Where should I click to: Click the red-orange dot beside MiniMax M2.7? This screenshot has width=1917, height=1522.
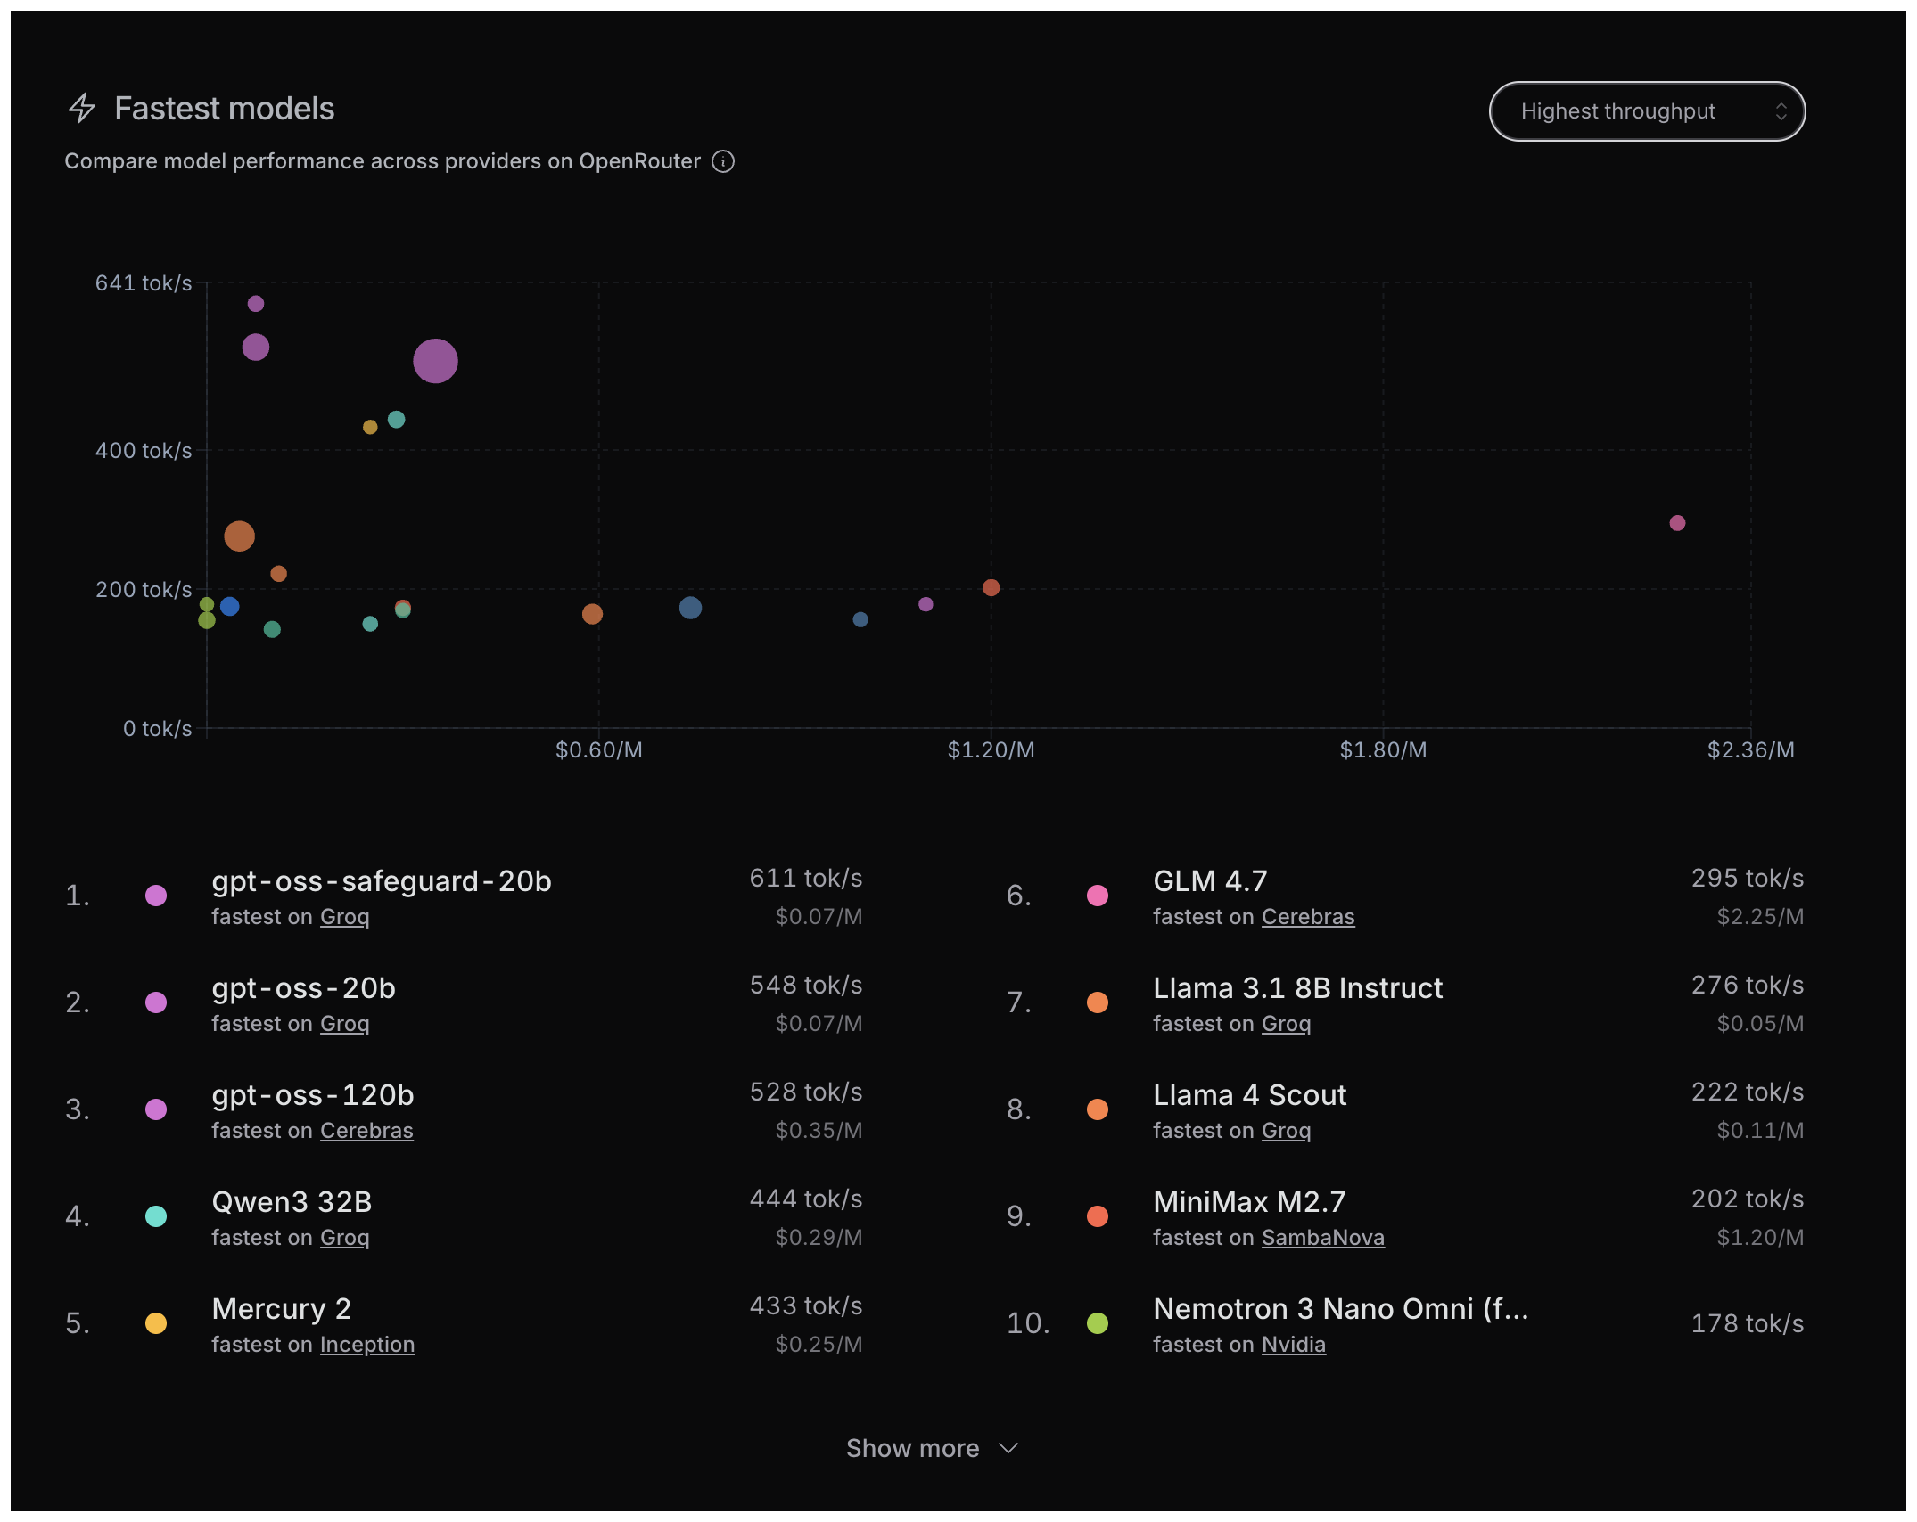tap(1098, 1216)
